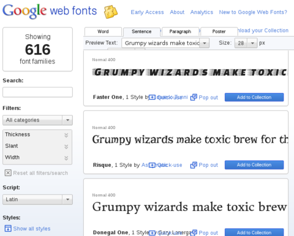This screenshot has height=236, width=294.
Task: Add Faster One to Collection
Action: pos(254,97)
